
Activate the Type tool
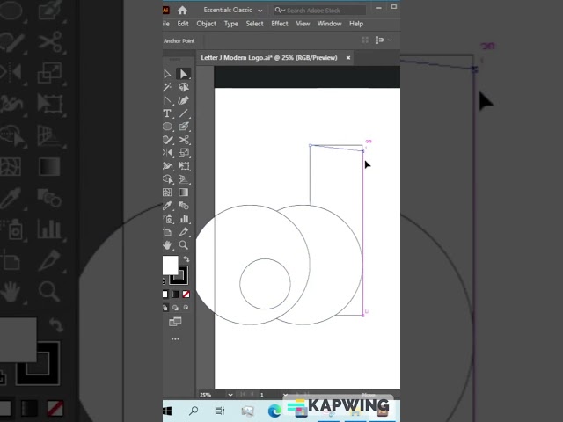[167, 113]
